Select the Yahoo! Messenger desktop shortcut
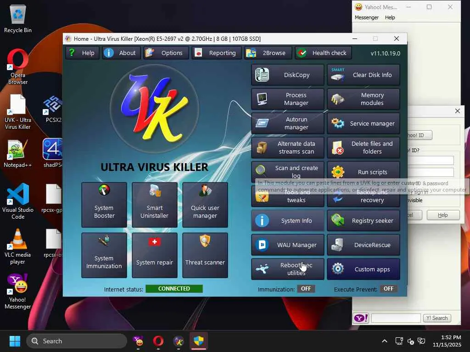This screenshot has width=470, height=352. (18, 291)
